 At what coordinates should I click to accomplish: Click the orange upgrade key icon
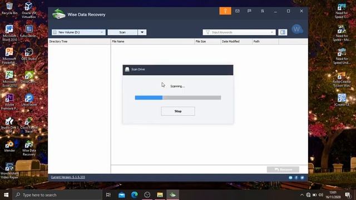[x=225, y=11]
